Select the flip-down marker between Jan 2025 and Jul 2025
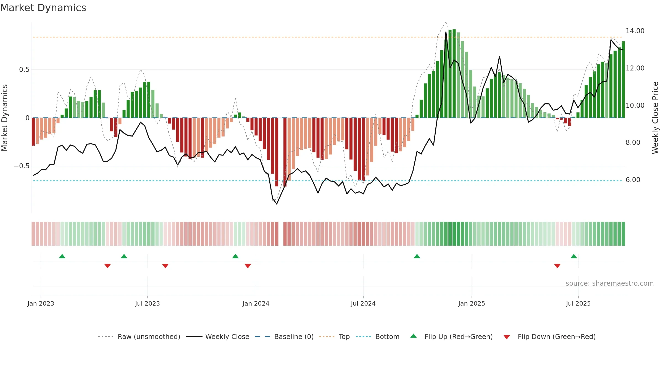The image size is (663, 373). (557, 266)
